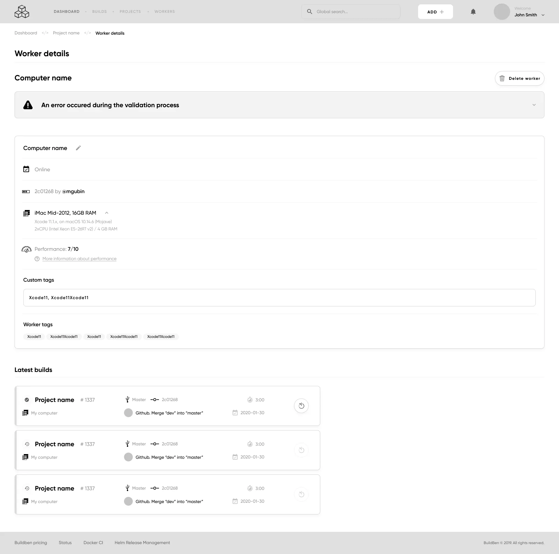Open notifications via the bell icon
Image resolution: width=559 pixels, height=554 pixels.
(473, 12)
